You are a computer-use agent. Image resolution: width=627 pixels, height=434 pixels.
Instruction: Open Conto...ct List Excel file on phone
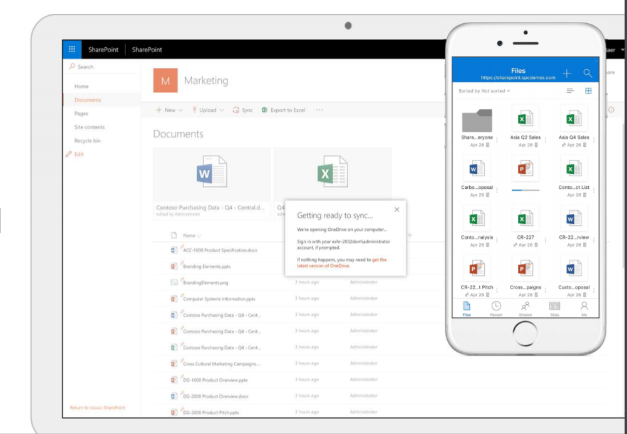(574, 169)
